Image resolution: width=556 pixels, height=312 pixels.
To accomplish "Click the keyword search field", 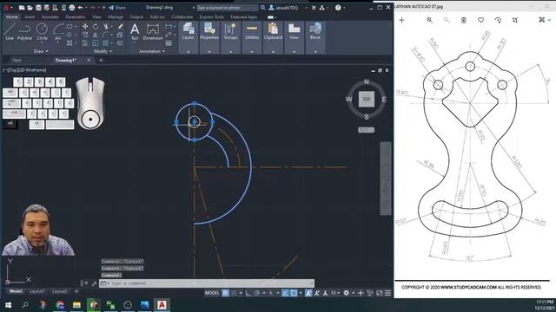I will (228, 8).
